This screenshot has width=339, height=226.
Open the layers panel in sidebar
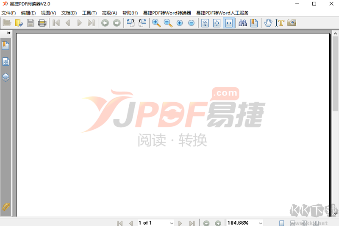[x=6, y=77]
